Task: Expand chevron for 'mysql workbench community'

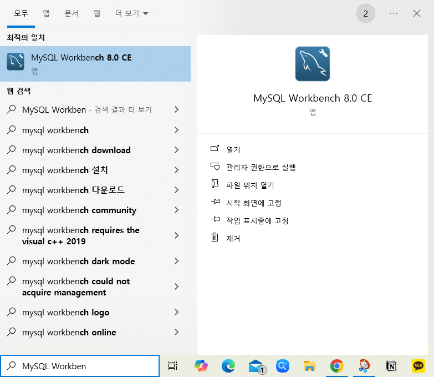Action: coord(177,210)
